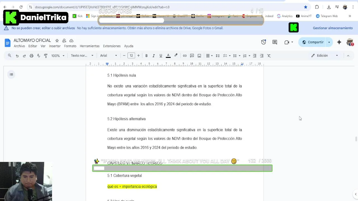The image size is (358, 201).
Task: Check the cloud document status icon
Action: [x=71, y=40]
